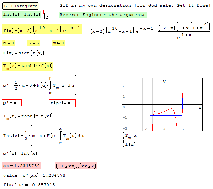Select the green Int(x):=Int(z) definition

coord(22,14)
